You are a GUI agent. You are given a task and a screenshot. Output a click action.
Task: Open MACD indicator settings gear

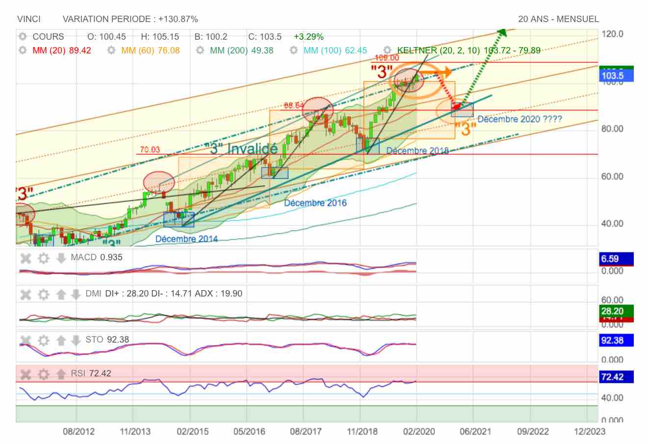[44, 258]
